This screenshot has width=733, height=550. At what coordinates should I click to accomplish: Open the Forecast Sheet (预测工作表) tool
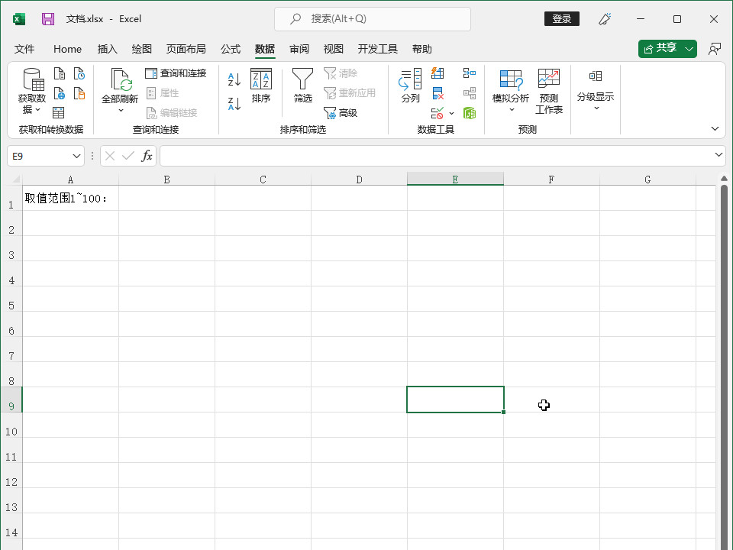pyautogui.click(x=548, y=90)
